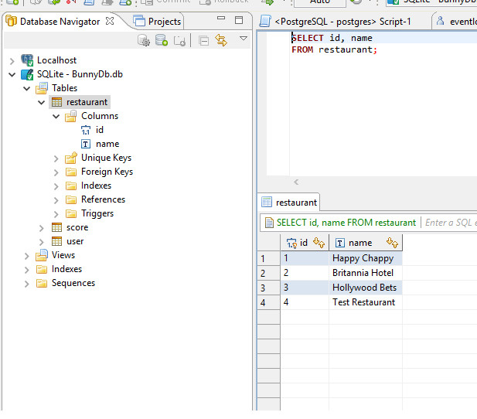Click the id column header in results
The width and height of the screenshot is (477, 419).
(x=304, y=243)
